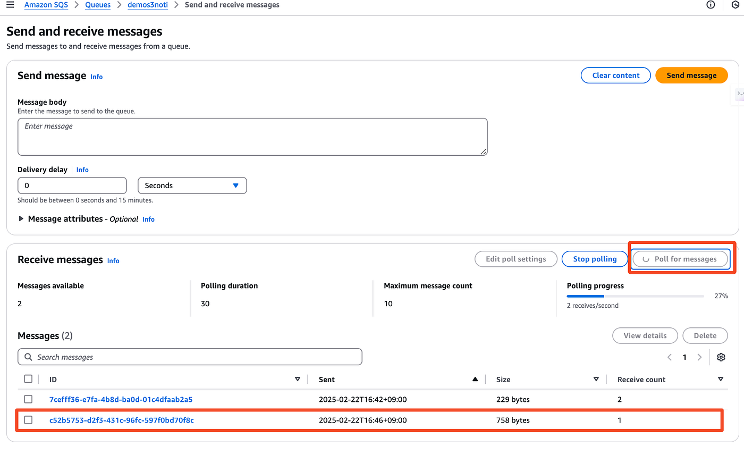The image size is (744, 464).
Task: Focus the Search messages field
Action: pos(190,357)
